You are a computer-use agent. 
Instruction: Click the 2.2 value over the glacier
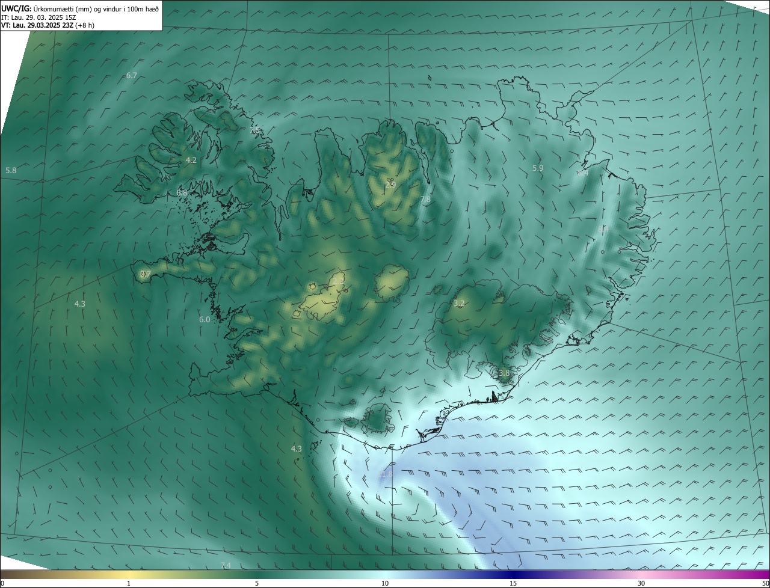(x=339, y=281)
